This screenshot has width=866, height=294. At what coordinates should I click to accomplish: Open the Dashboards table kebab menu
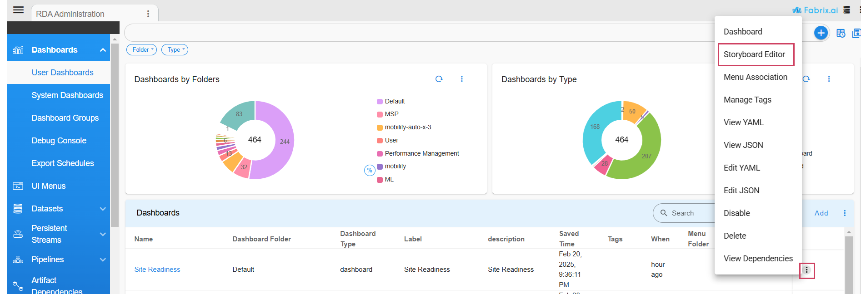tap(845, 213)
